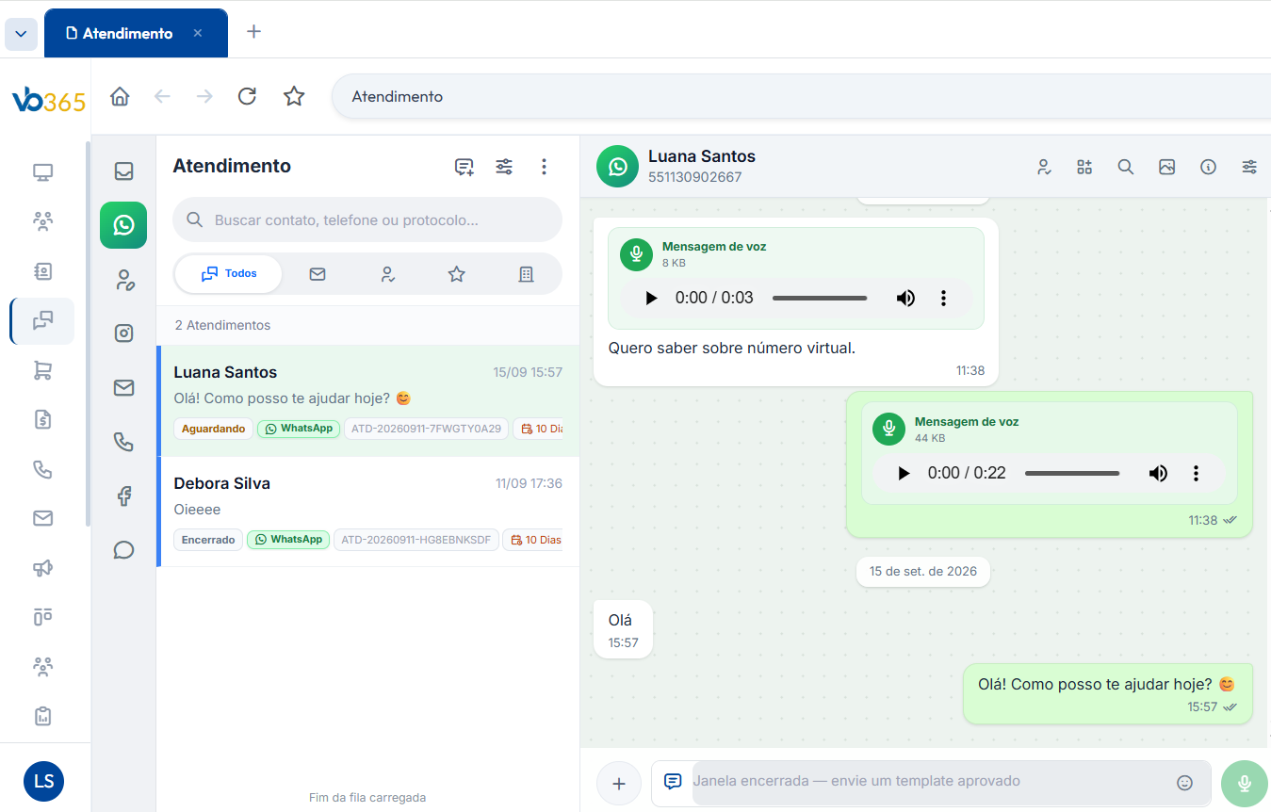Open the shopping cart module

click(42, 370)
